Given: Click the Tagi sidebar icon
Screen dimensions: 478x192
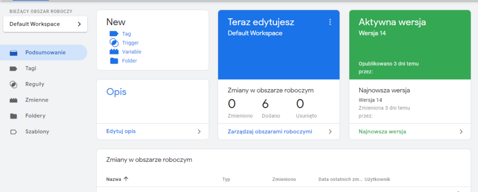Looking at the screenshot, I should (14, 69).
